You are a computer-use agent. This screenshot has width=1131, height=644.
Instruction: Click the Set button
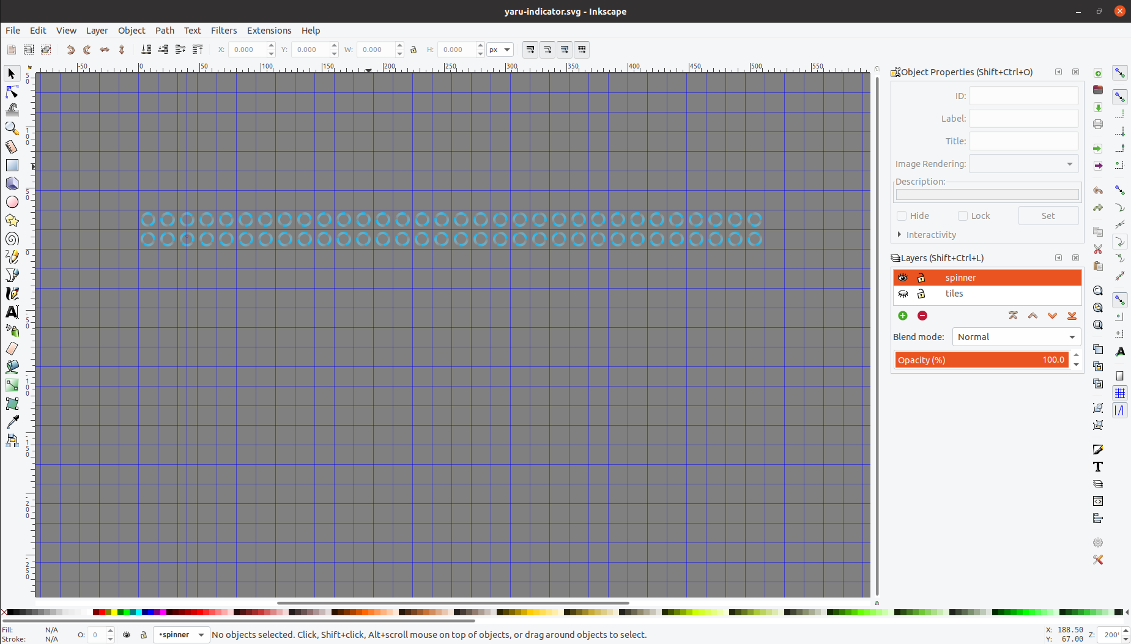coord(1048,216)
